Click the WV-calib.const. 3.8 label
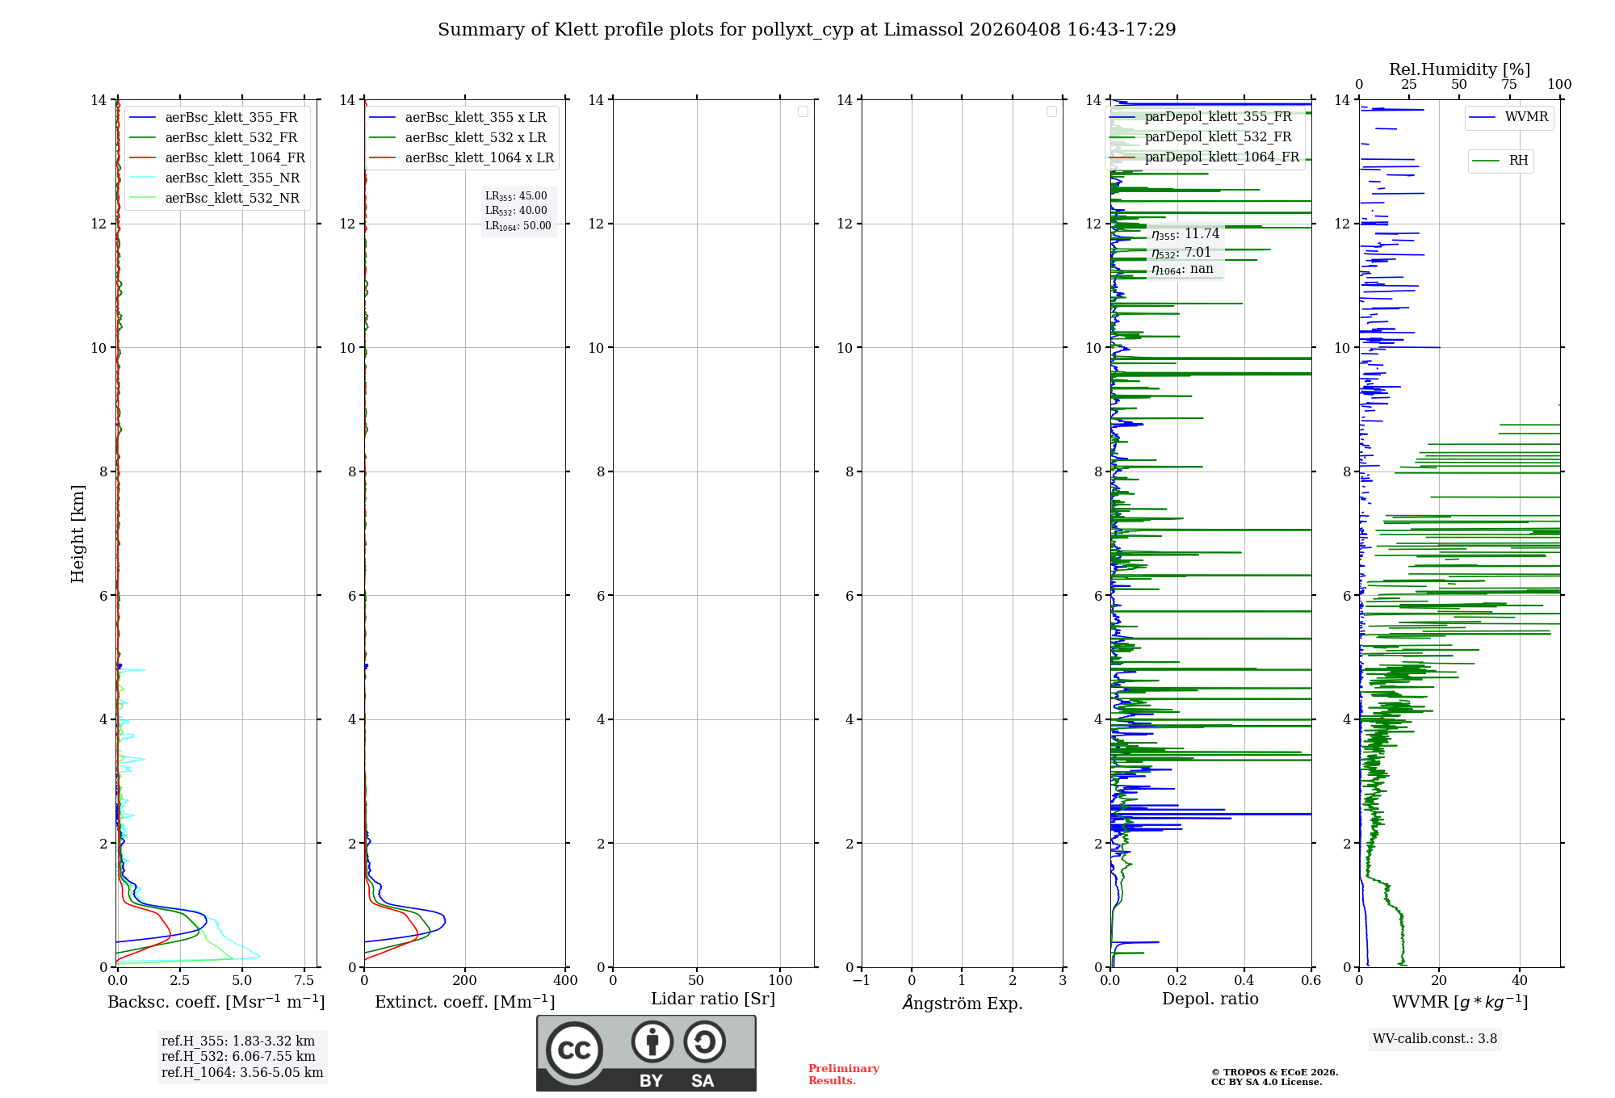The image size is (1615, 1098). [x=1434, y=1039]
